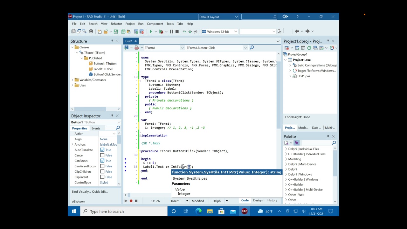Click the Stop program square icon
Viewport: 407px width, 229px height.
pyautogui.click(x=177, y=31)
